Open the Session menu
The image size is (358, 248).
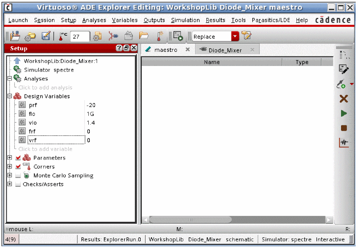click(44, 20)
